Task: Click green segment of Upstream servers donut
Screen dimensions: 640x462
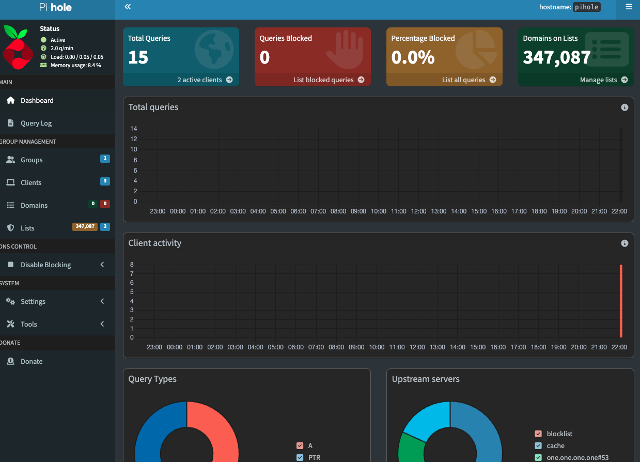Action: tap(411, 449)
